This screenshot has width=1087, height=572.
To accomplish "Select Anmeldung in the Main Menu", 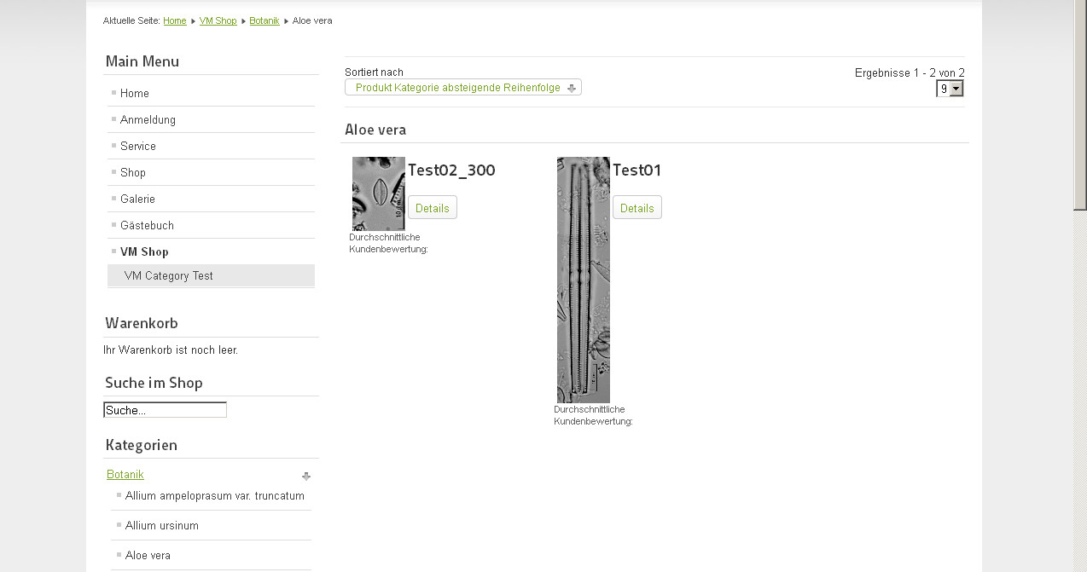I will point(148,120).
